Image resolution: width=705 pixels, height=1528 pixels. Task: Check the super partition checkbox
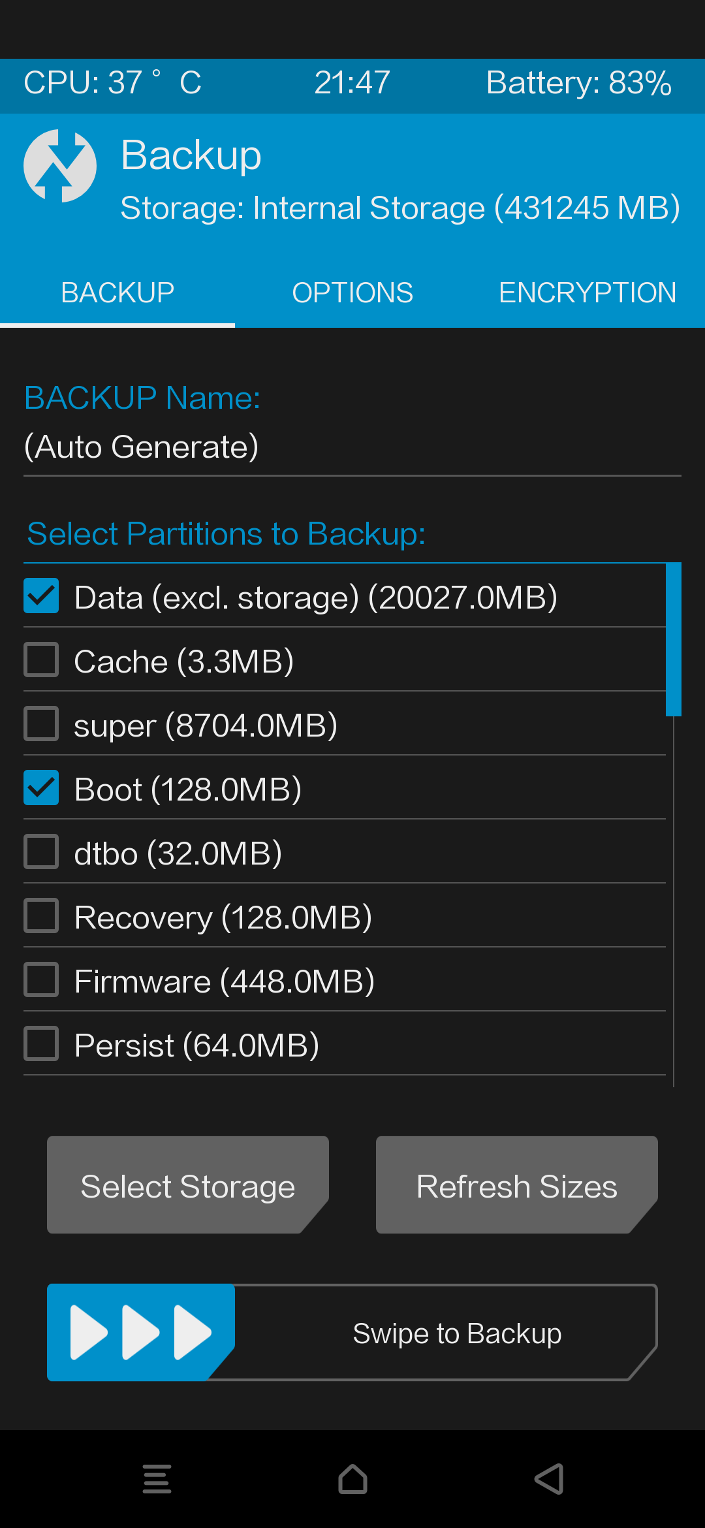point(41,724)
